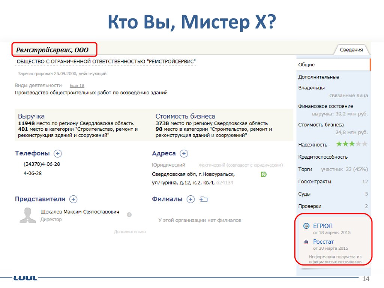
Task: Click director name Щекалев Максим Святославович
Action: [79, 212]
